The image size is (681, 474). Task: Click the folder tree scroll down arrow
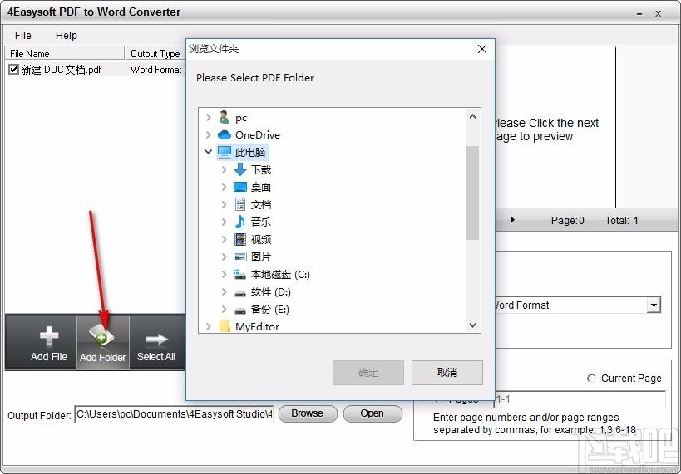pos(473,325)
